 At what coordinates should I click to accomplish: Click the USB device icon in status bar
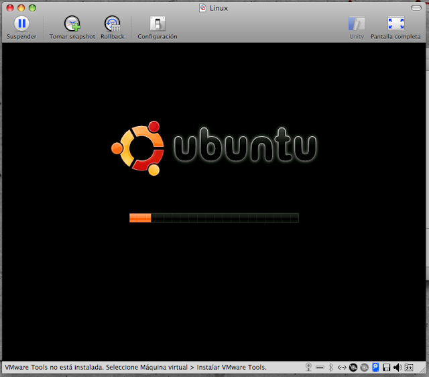coord(320,367)
